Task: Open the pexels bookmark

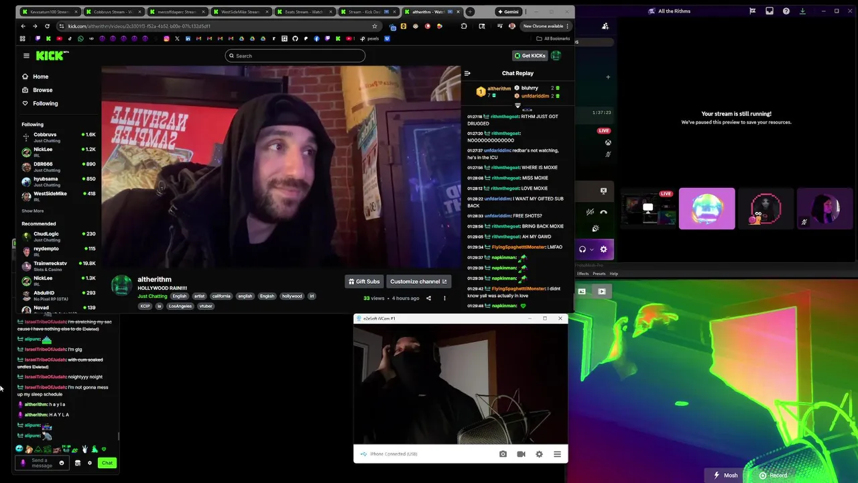Action: point(369,38)
